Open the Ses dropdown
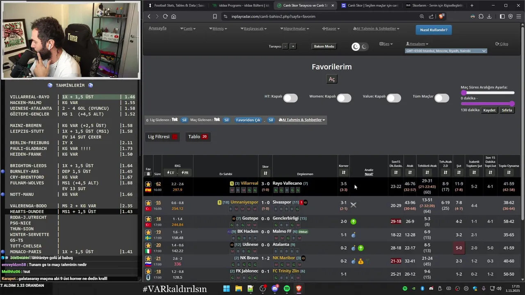525x295 pixels. [386, 44]
